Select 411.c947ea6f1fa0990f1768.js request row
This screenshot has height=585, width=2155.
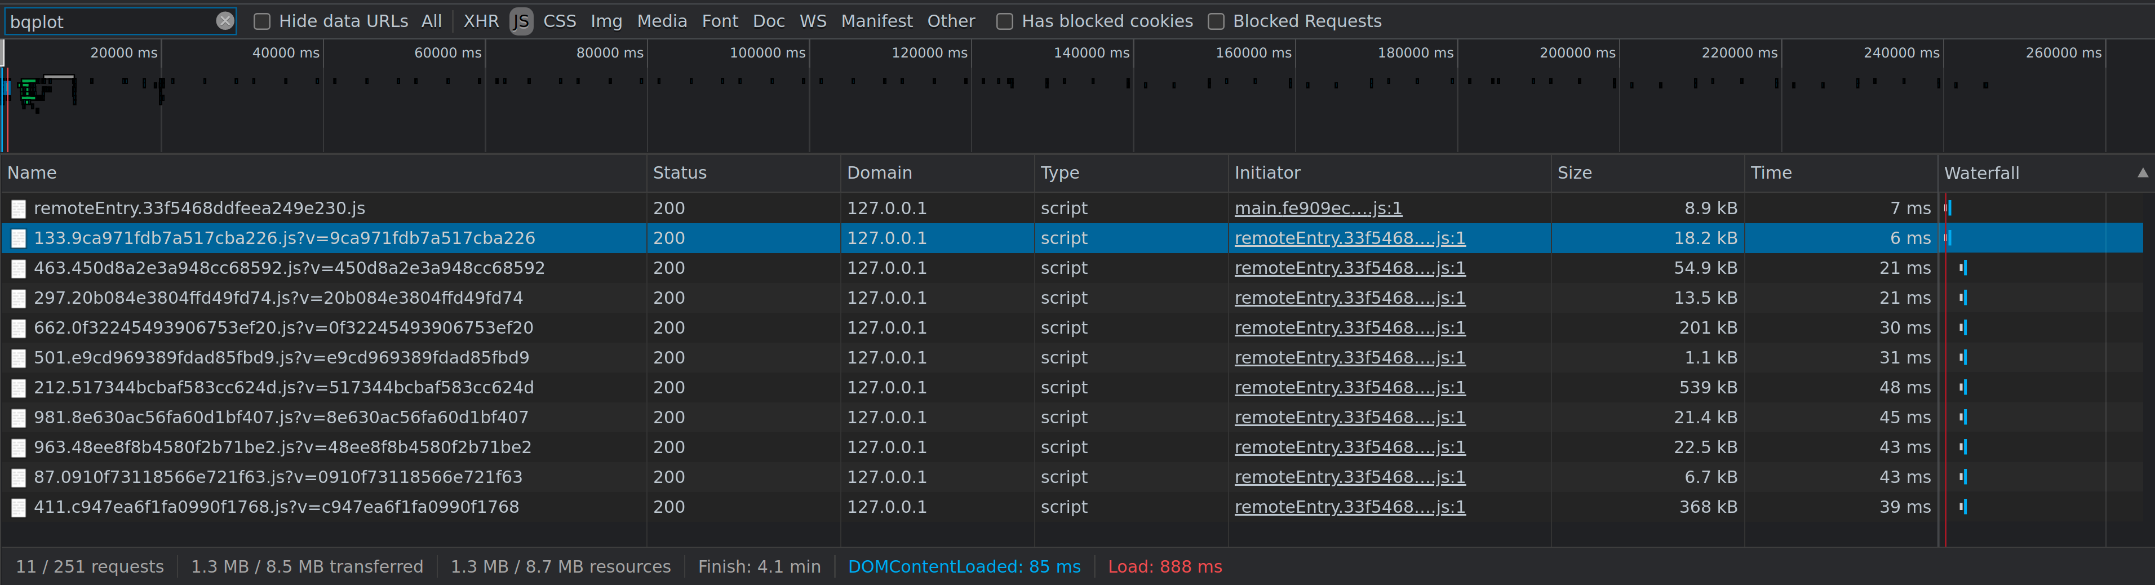pos(1072,506)
